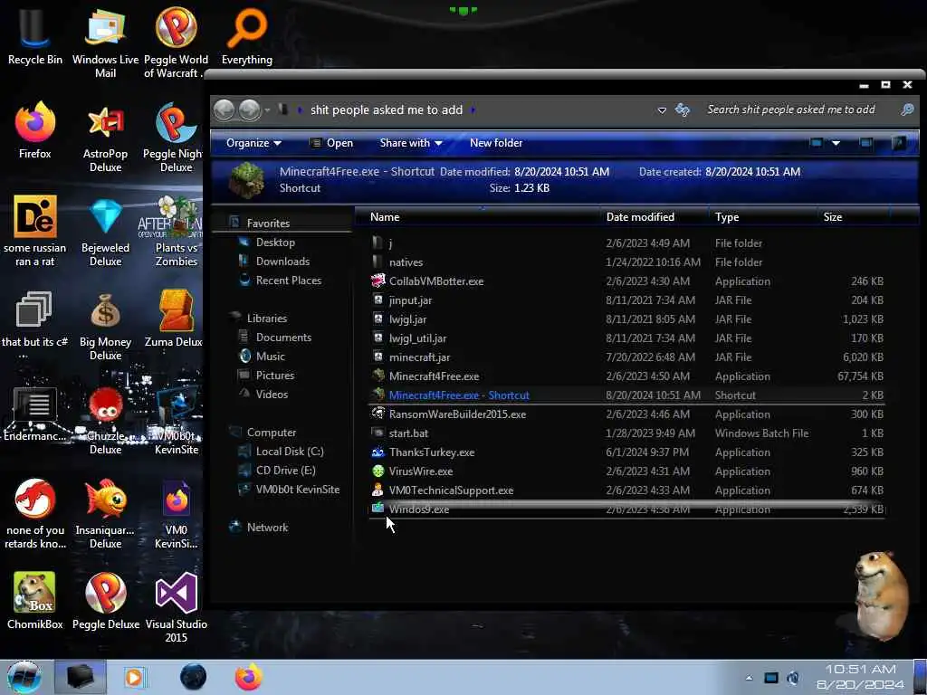Select Music library
Screen dimensions: 927x695
click(270, 356)
